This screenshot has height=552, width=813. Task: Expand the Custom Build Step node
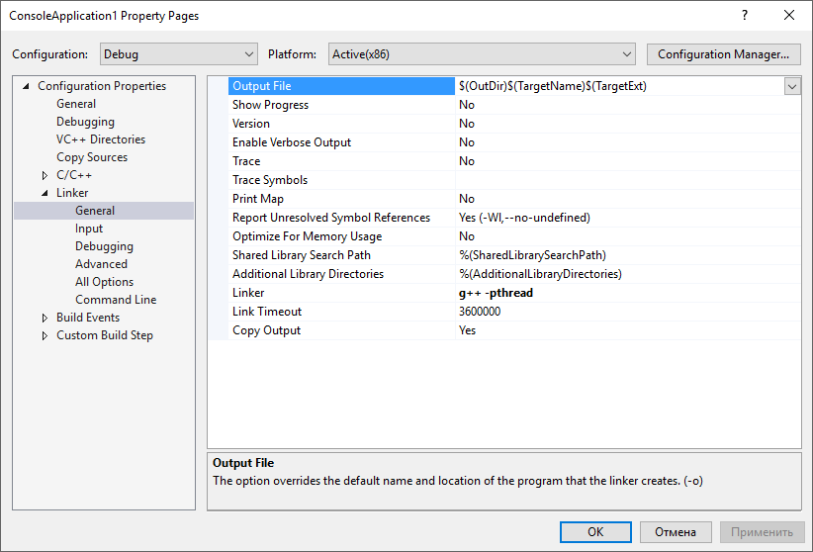tap(45, 335)
